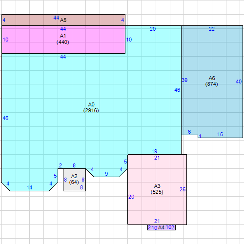Click the 8 dimension above area A2
244x244 pixels.
click(x=74, y=165)
